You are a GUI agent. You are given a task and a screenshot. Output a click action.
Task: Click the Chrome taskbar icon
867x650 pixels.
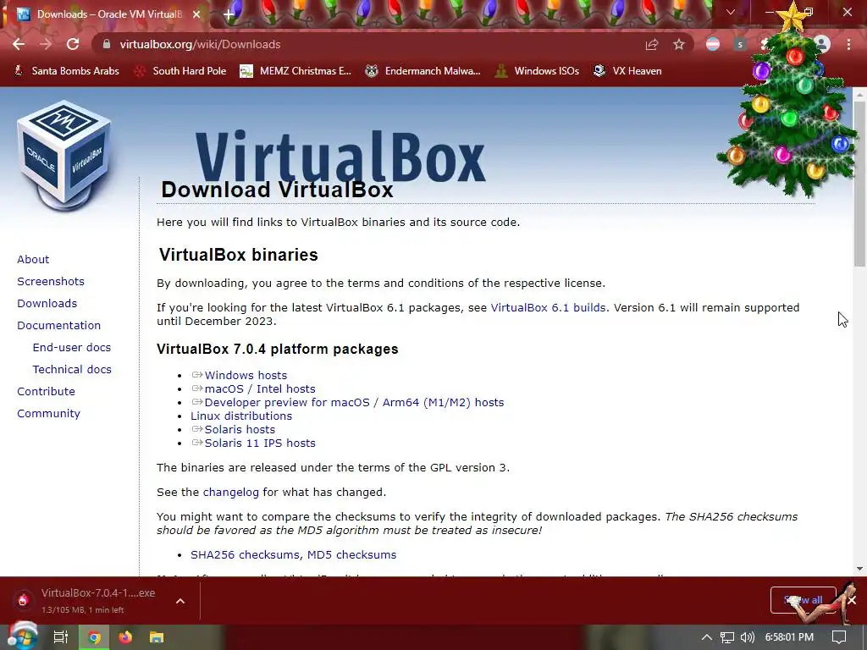click(95, 637)
